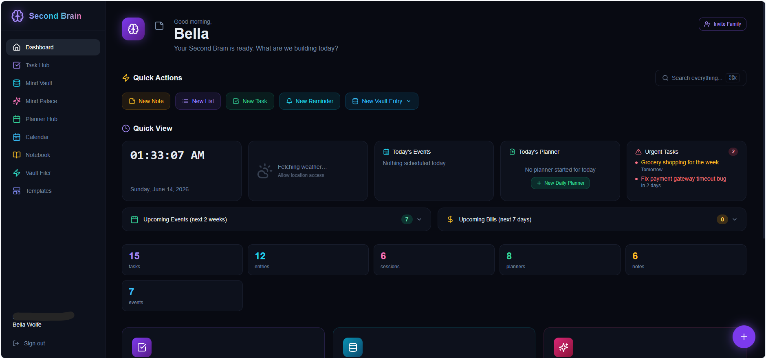Click Allow location access link
This screenshot has height=358, width=766.
click(301, 175)
